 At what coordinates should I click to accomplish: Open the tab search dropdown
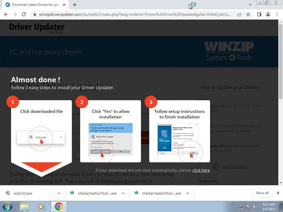250,5
